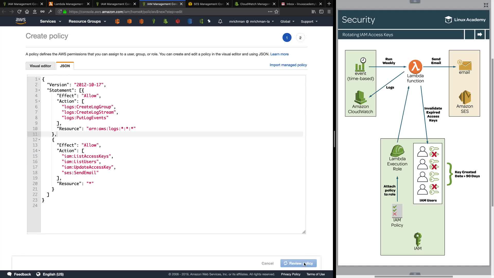The width and height of the screenshot is (494, 278).
Task: Click the next arrow on slide header
Action: [480, 34]
